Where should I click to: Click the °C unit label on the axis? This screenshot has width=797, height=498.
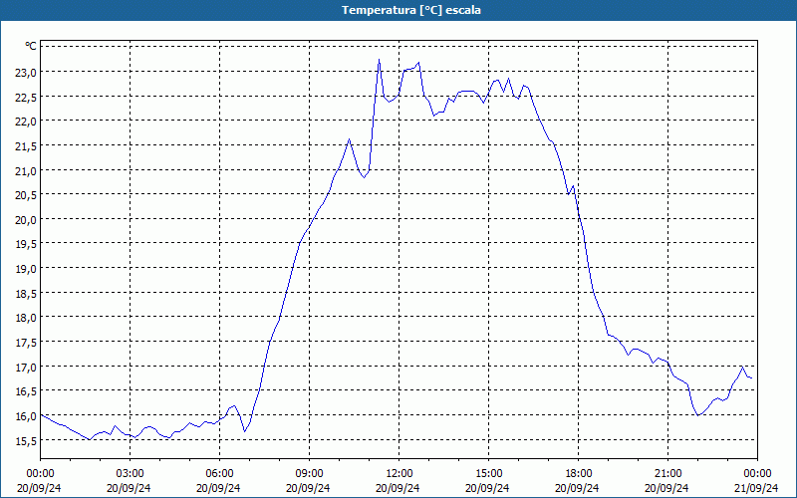31,46
